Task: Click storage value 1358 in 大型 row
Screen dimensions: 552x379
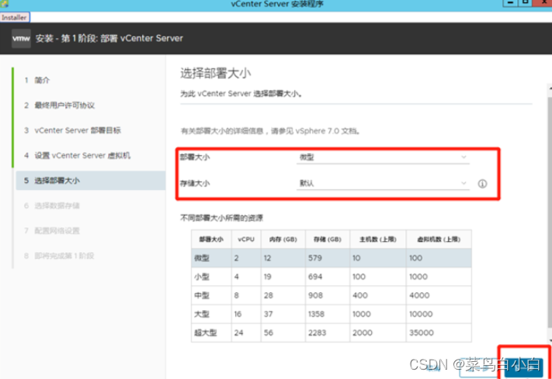Action: pos(316,314)
